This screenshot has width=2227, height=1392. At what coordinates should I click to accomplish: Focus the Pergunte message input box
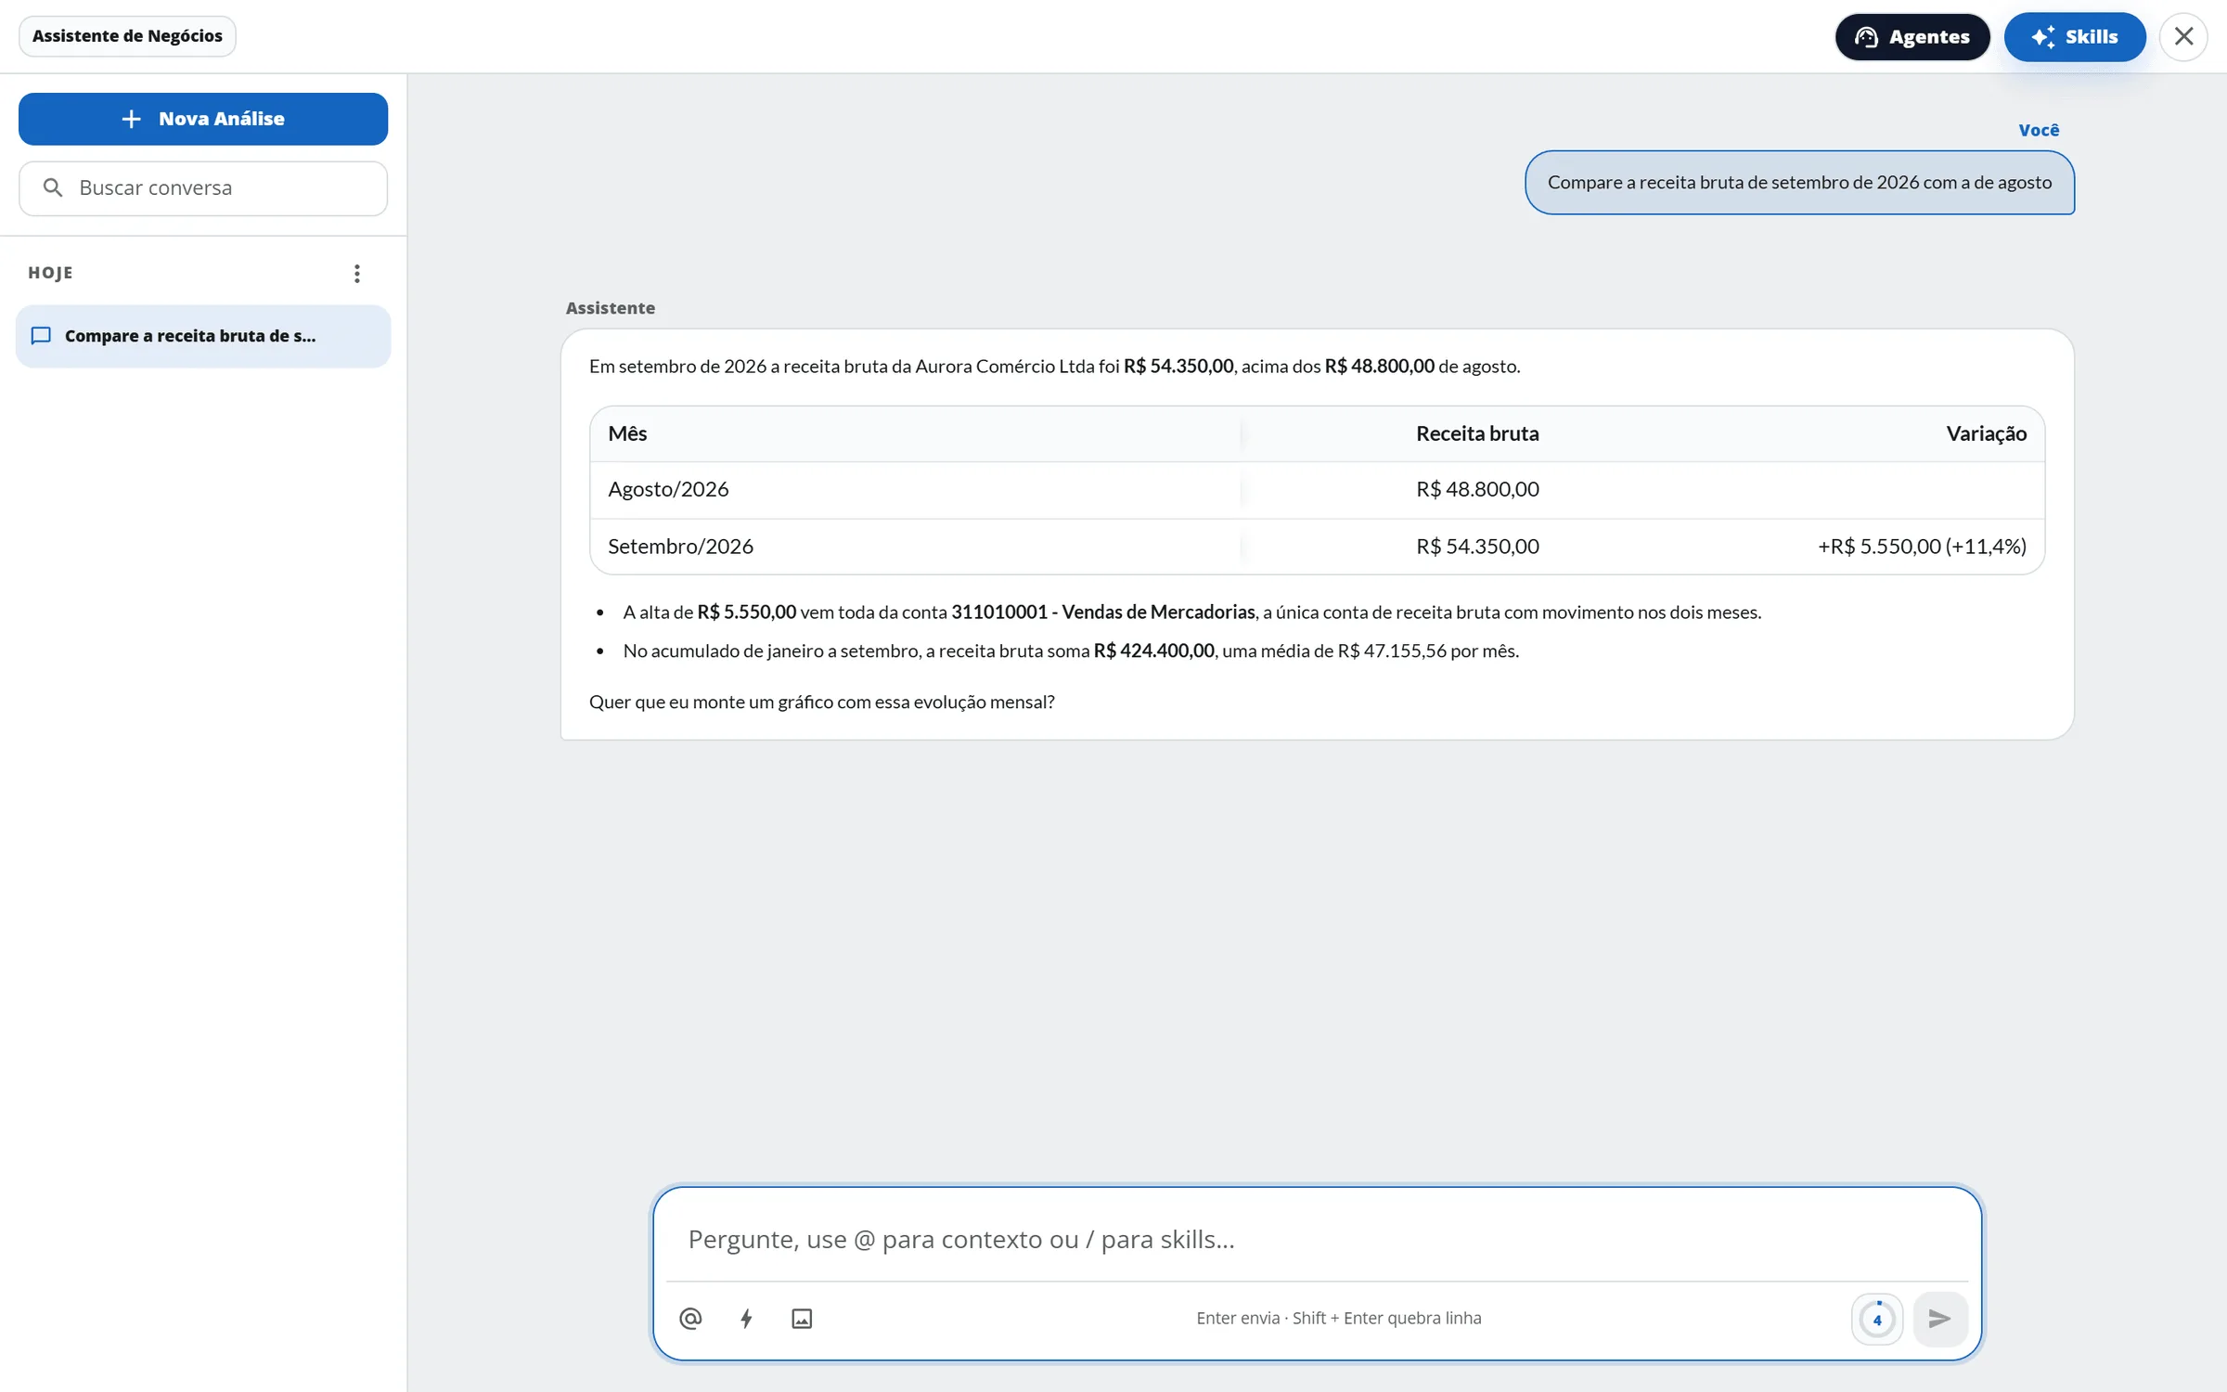tap(1318, 1239)
